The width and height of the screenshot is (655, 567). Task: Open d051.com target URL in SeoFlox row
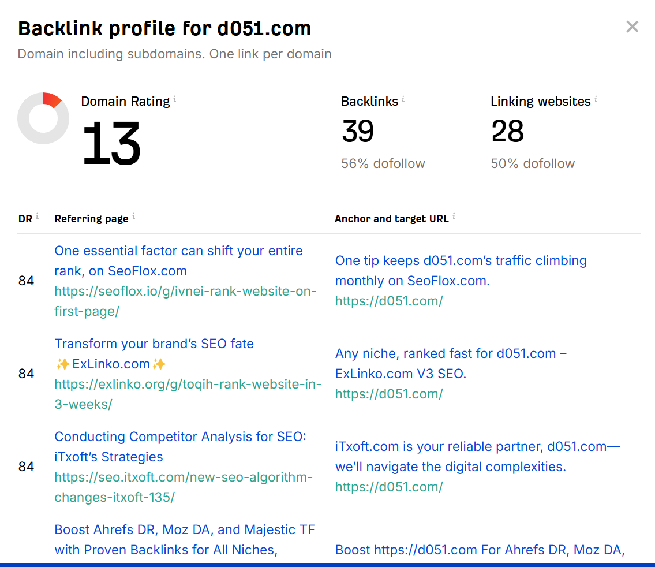coord(389,301)
